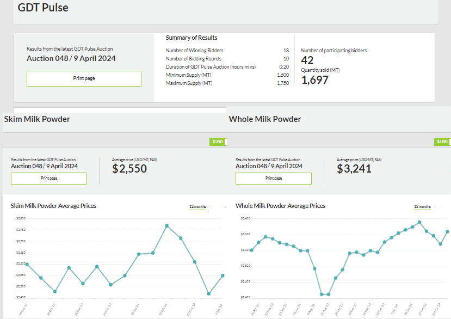Click the Skim average price $2,550
The width and height of the screenshot is (451, 319).
pos(129,169)
